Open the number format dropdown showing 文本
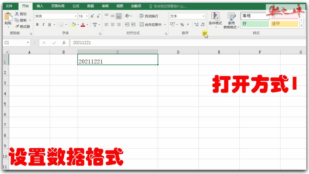Viewport: 309px width, 174px height. point(204,16)
